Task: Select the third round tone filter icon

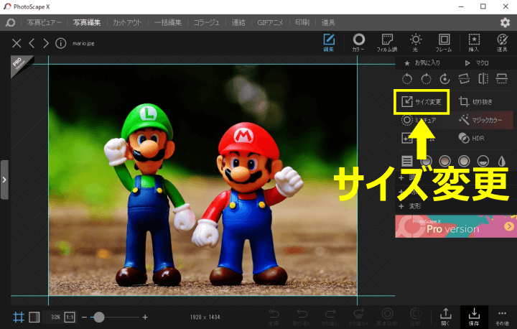Action: (x=464, y=161)
